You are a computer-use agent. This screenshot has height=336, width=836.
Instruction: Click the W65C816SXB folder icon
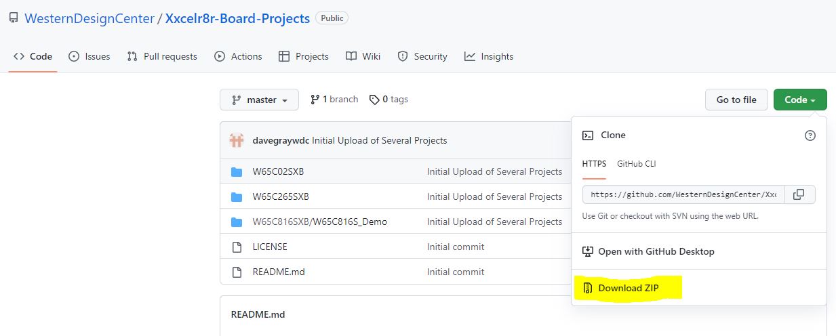coord(237,222)
